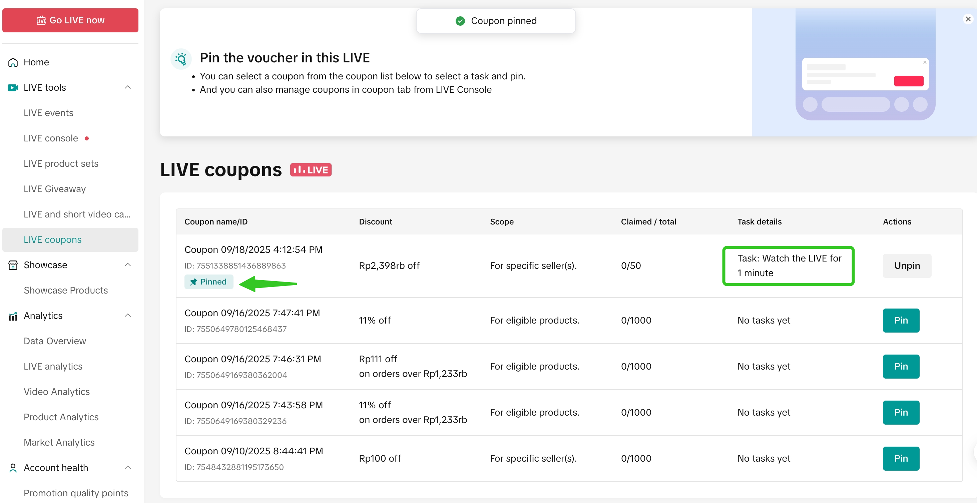Collapse the Analytics section chevron
The height and width of the screenshot is (503, 977).
pyautogui.click(x=128, y=316)
